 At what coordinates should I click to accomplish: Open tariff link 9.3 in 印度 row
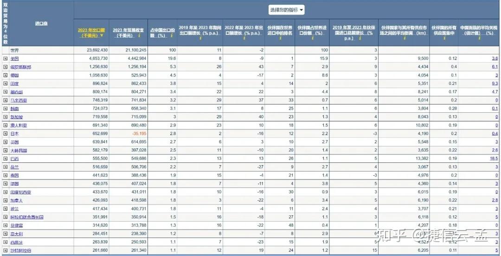click(495, 83)
